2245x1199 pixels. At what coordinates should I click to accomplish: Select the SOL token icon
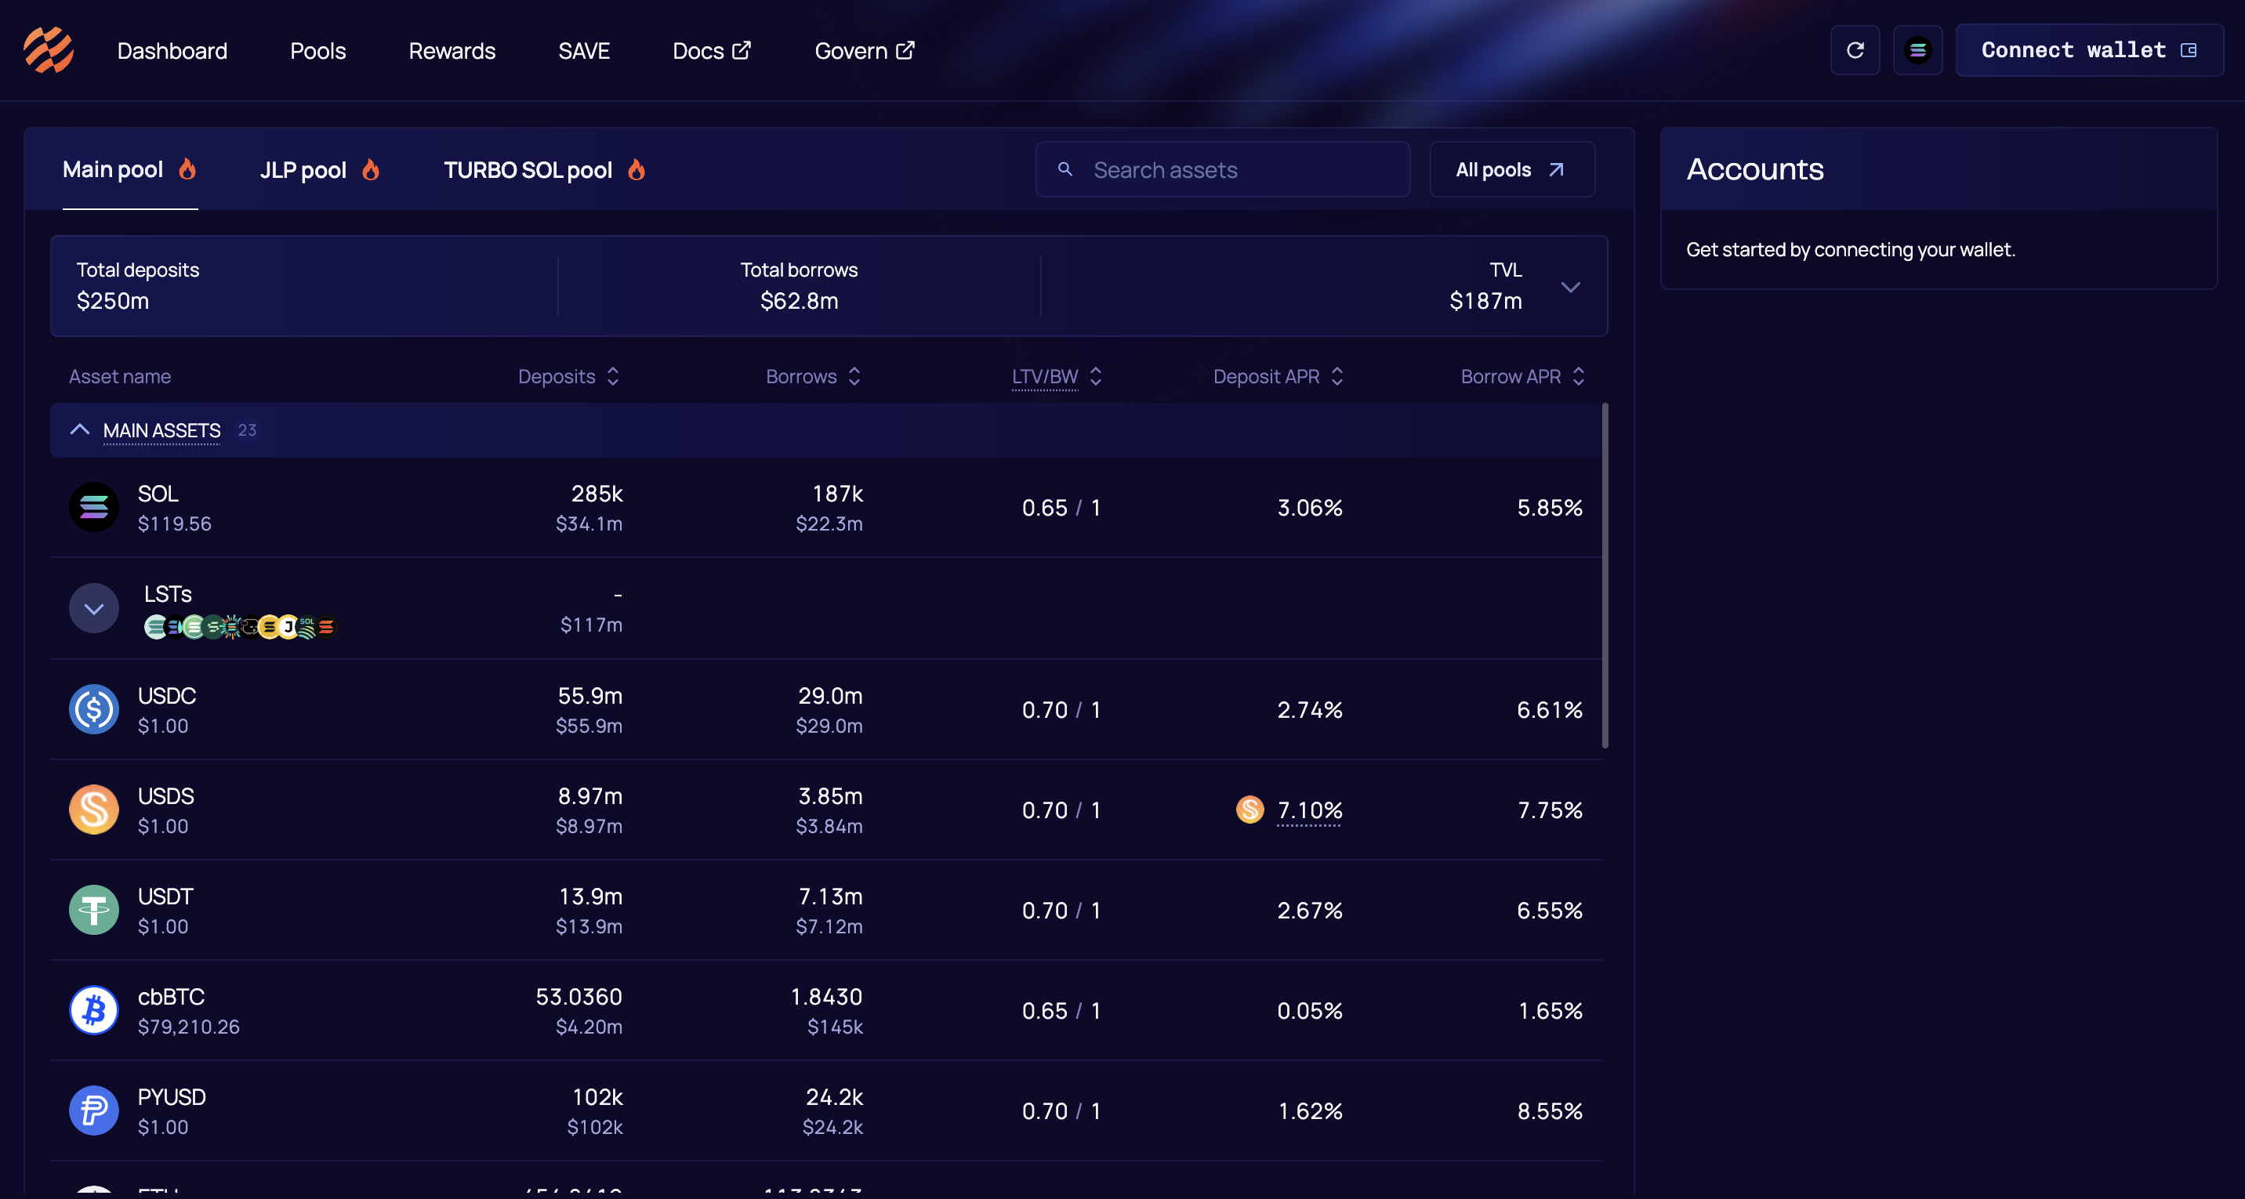pyautogui.click(x=93, y=507)
